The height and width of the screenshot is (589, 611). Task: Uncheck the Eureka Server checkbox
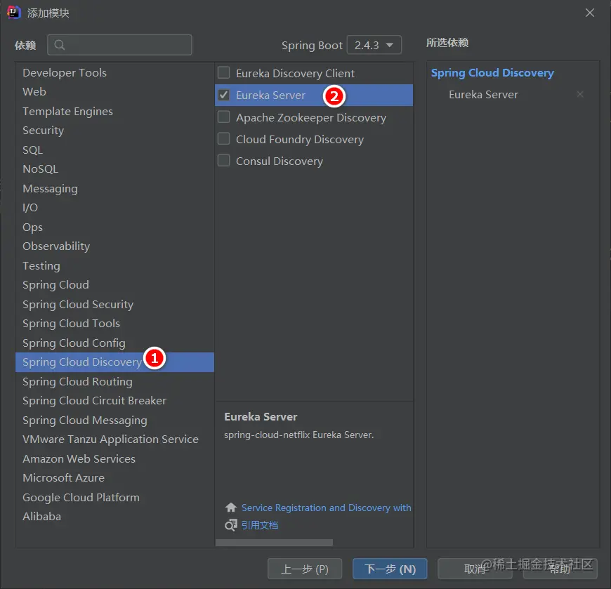(223, 95)
